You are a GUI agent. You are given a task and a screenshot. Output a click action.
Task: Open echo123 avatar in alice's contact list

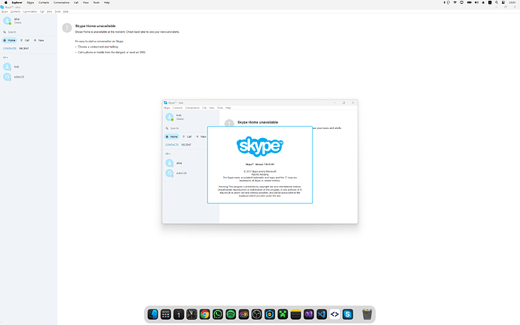pos(7,77)
